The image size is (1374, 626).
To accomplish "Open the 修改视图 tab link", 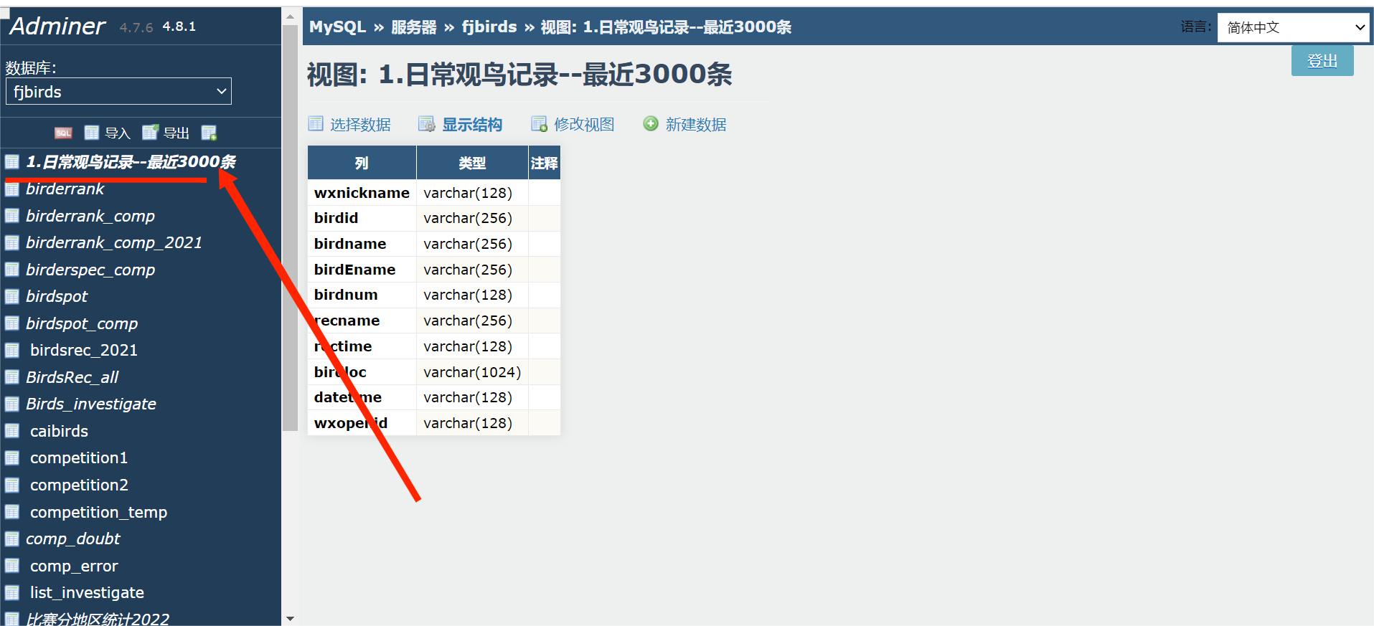I will [x=584, y=125].
